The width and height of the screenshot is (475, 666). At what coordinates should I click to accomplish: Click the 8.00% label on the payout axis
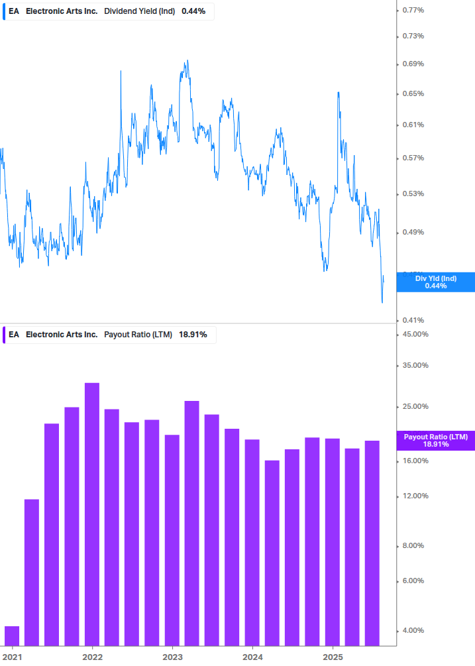pyautogui.click(x=413, y=546)
